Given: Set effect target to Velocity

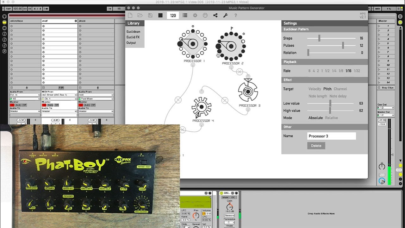Looking at the screenshot, I should coord(315,89).
